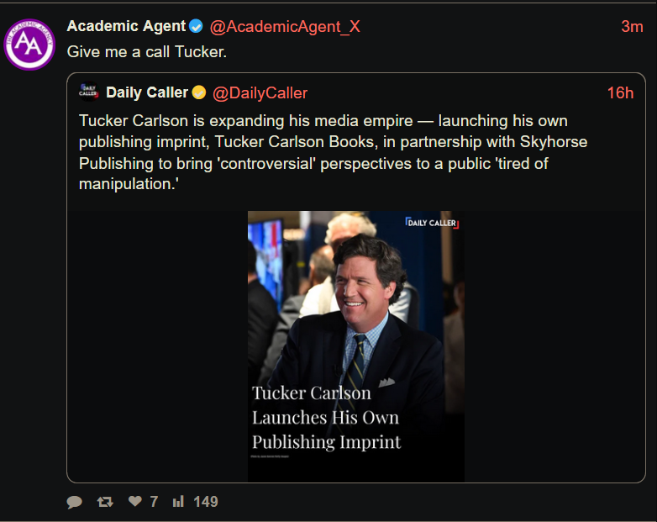The image size is (657, 522).
Task: Like the post with heart icon
Action: click(135, 501)
